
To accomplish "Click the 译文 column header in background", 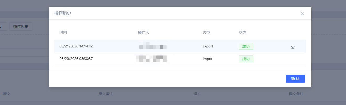I will coord(197,94).
